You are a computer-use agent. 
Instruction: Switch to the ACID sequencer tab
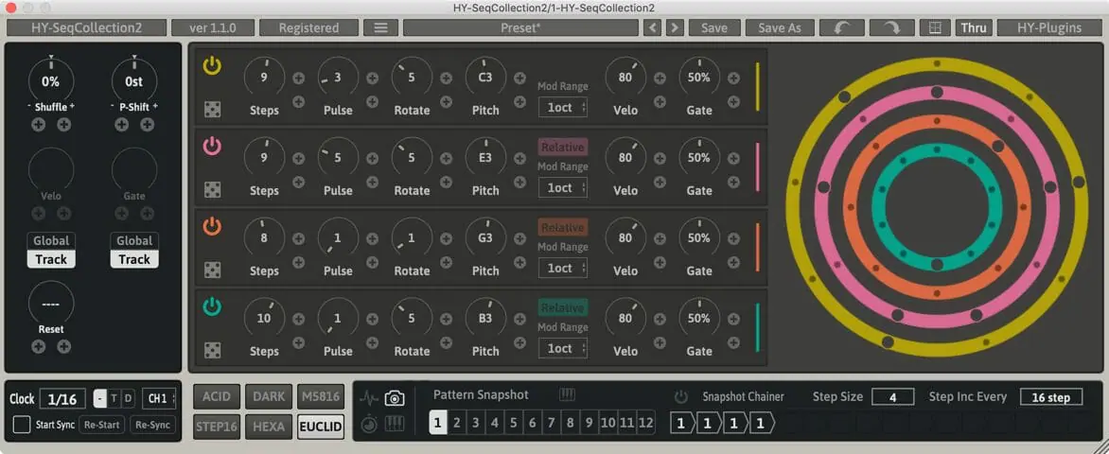(x=216, y=397)
